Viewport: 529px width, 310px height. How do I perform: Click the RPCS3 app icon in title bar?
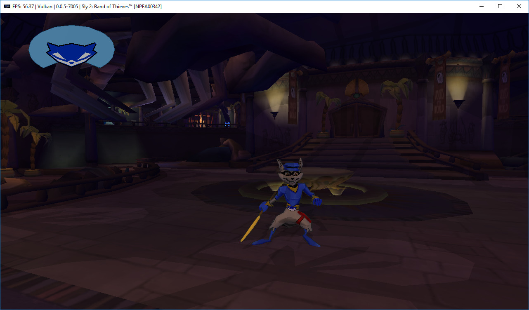pyautogui.click(x=7, y=6)
